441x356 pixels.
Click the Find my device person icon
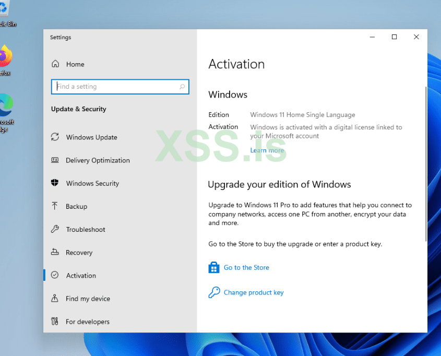pos(55,298)
